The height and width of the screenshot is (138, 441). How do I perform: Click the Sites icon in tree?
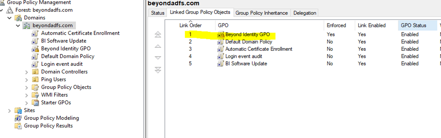point(18,110)
